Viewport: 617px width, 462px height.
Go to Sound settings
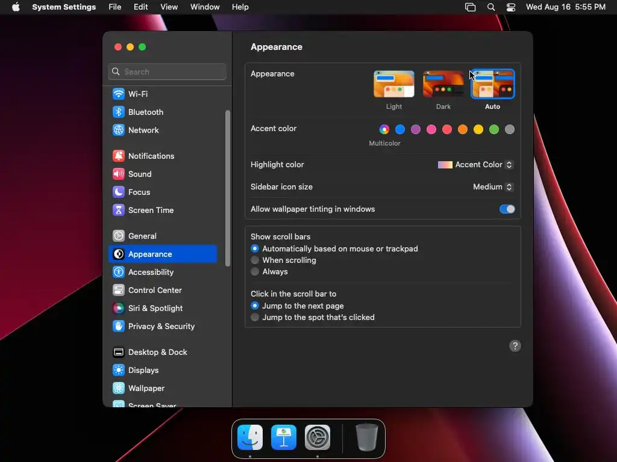tap(162, 174)
